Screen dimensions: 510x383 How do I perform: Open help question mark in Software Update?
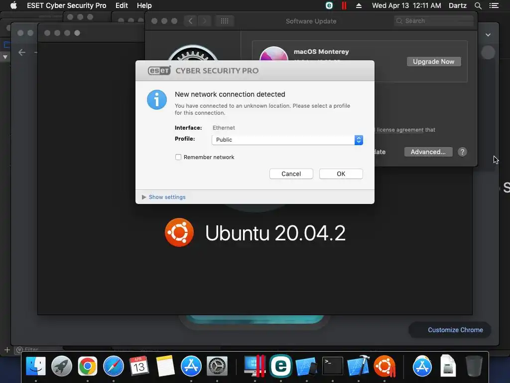(462, 152)
